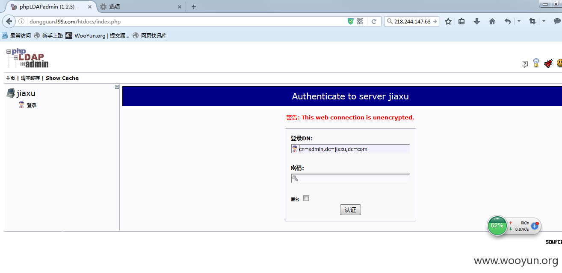Click the jiaxu server icon in tree
The height and width of the screenshot is (273, 562).
click(11, 93)
